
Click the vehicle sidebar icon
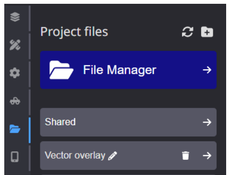click(x=15, y=101)
